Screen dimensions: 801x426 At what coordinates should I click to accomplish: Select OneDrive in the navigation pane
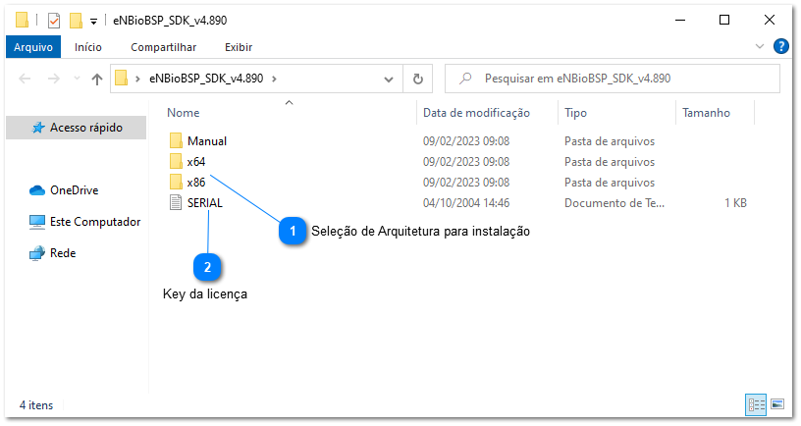pos(74,190)
